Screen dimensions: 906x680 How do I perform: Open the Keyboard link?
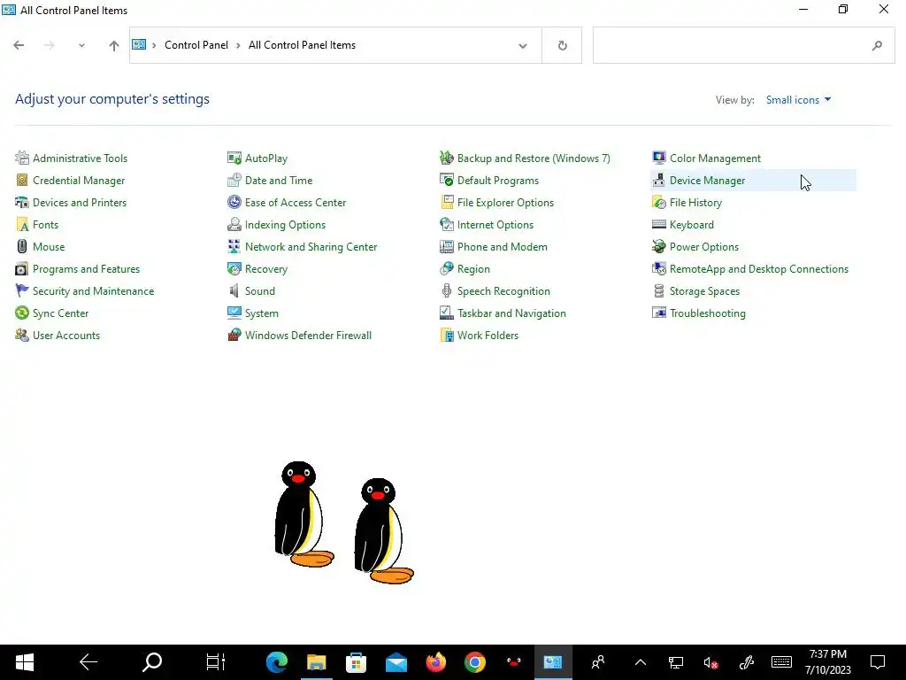click(692, 224)
